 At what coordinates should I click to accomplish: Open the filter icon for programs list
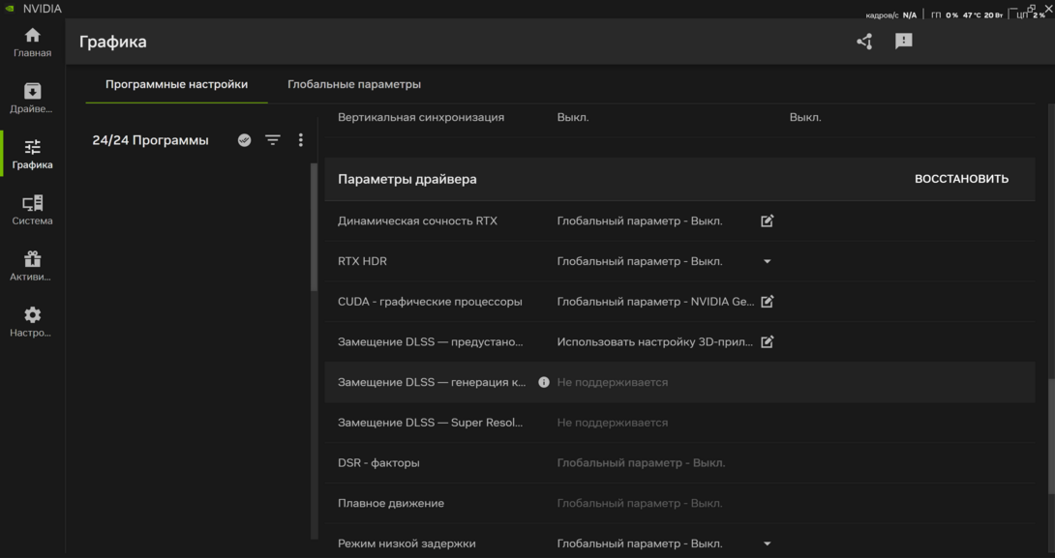click(x=273, y=140)
